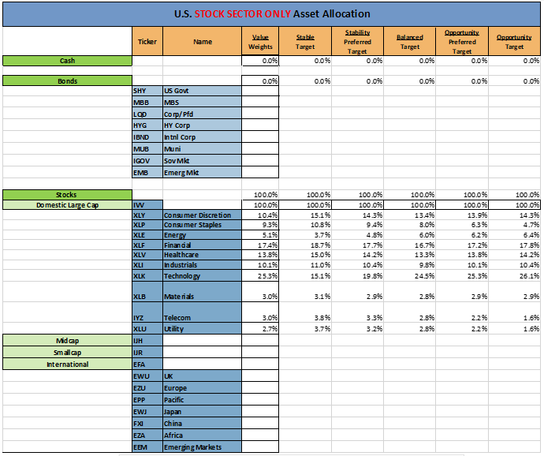Select the SHY ticker cell

pyautogui.click(x=147, y=91)
